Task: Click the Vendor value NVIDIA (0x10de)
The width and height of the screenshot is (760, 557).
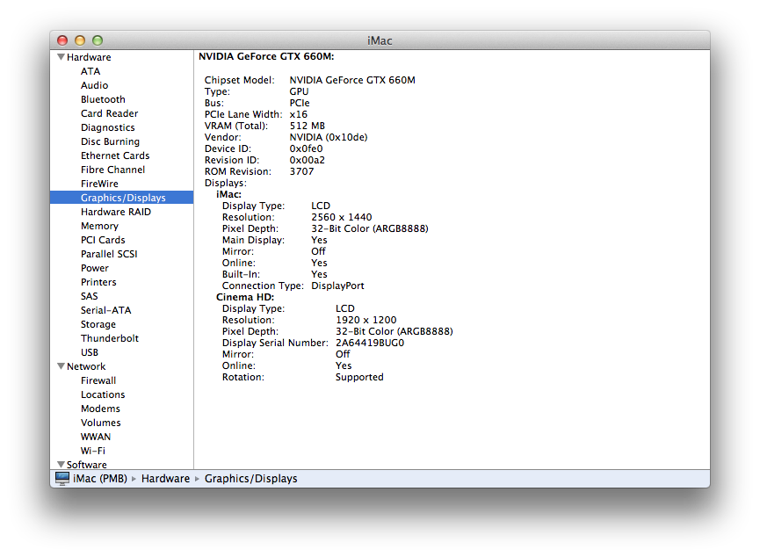Action: click(329, 137)
